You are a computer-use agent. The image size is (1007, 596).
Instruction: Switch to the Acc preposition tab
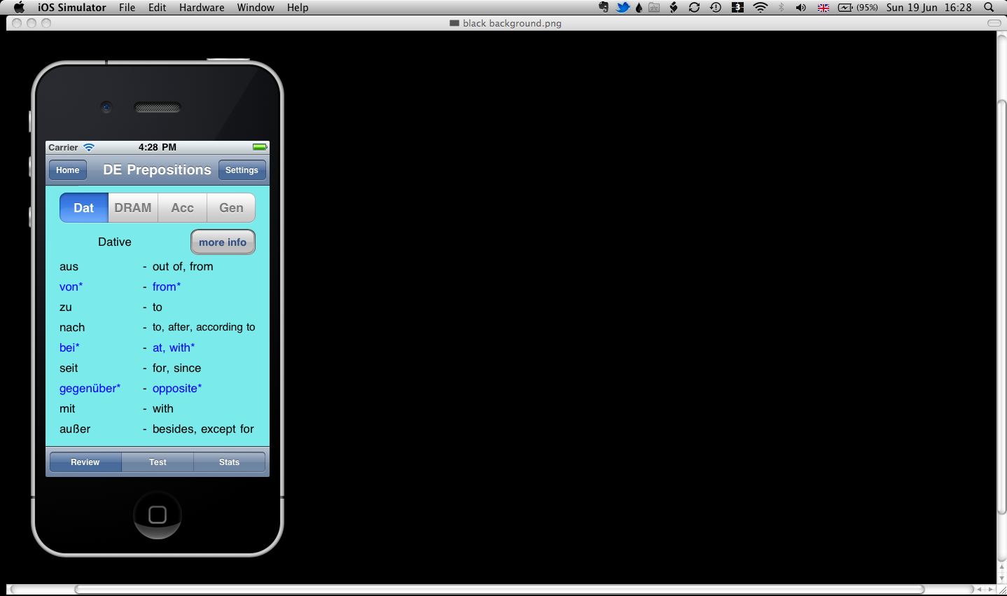tap(182, 207)
